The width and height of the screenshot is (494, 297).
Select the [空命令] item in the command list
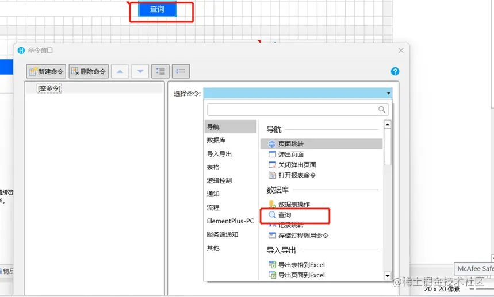tap(49, 88)
